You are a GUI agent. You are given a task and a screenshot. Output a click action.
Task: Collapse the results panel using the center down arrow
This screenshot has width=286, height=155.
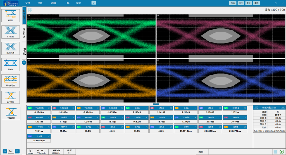point(156,104)
